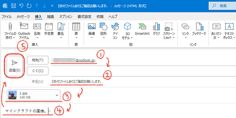Click the Outlook app icon in title bar

pos(5,6)
